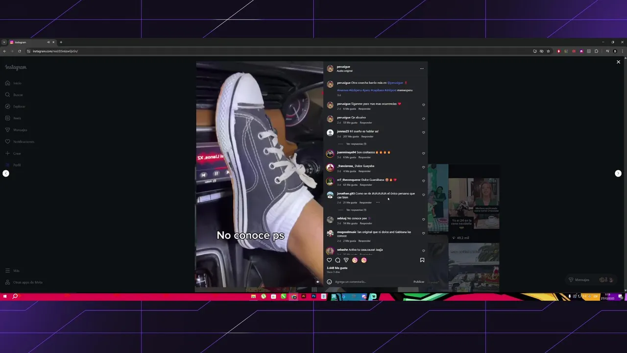Like mogoodmusic's comment heart
Image resolution: width=627 pixels, height=353 pixels.
pos(424,233)
